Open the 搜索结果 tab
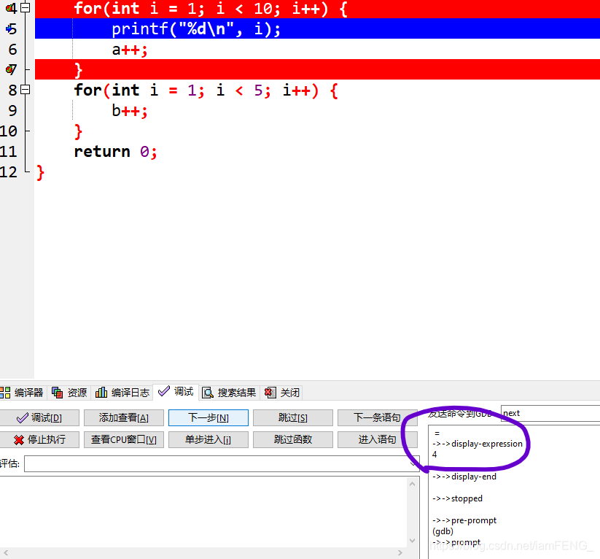600x559 pixels. click(x=229, y=393)
